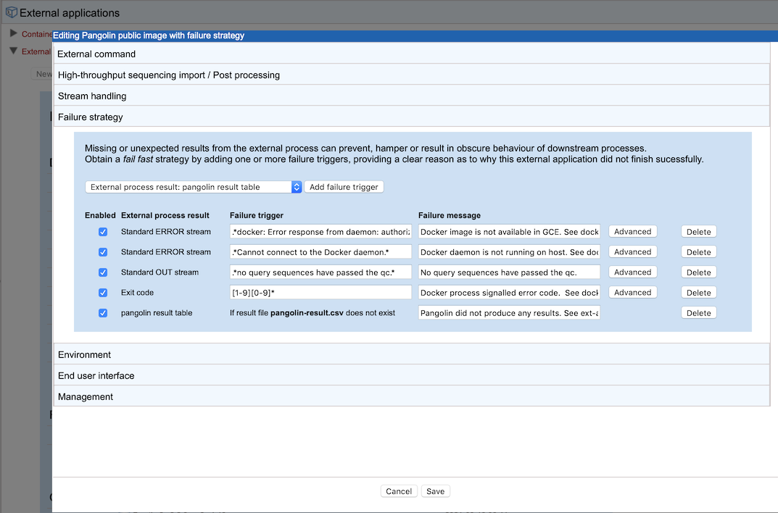Open the External command section
The height and width of the screenshot is (513, 778).
[96, 54]
